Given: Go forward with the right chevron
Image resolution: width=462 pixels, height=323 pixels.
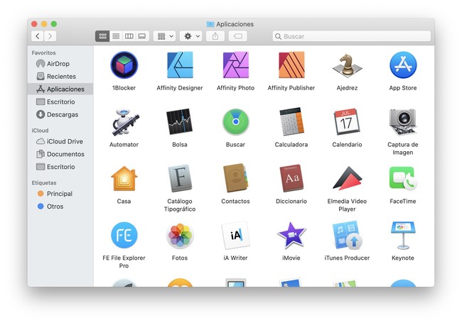Looking at the screenshot, I should coord(50,36).
